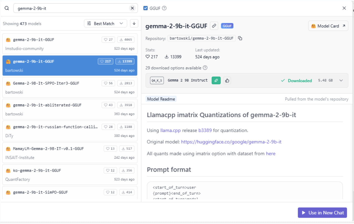Click the 3918 downloads badge
This screenshot has width=354, height=224.
[126, 105]
